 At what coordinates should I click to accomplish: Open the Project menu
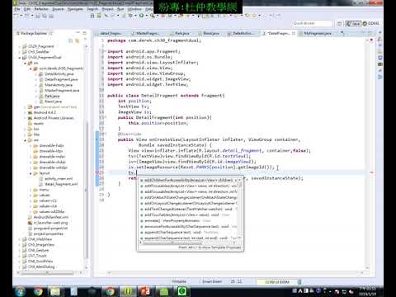(107, 9)
